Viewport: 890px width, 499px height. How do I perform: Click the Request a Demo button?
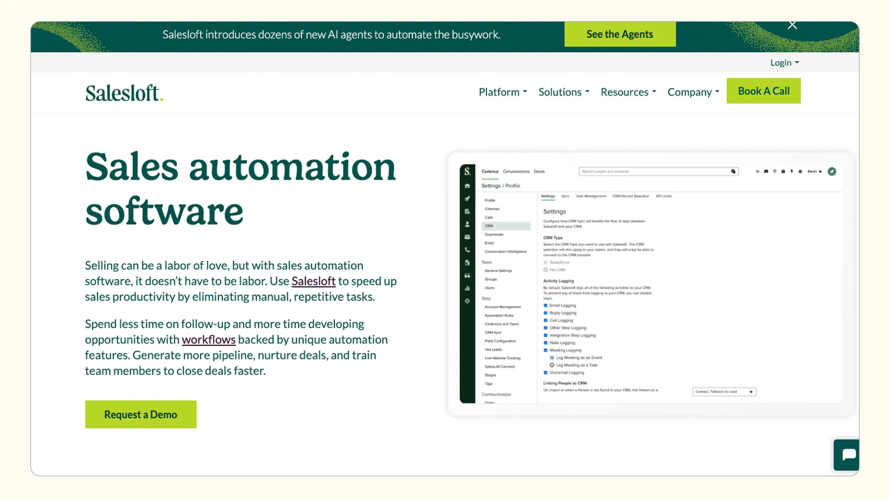coord(141,414)
